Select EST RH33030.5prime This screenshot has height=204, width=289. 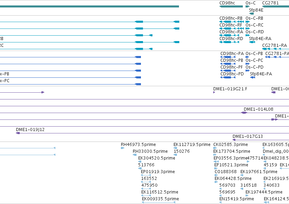tap(150, 151)
